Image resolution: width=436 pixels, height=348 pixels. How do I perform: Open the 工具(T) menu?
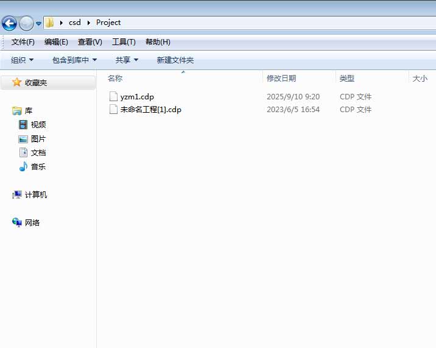(x=124, y=42)
